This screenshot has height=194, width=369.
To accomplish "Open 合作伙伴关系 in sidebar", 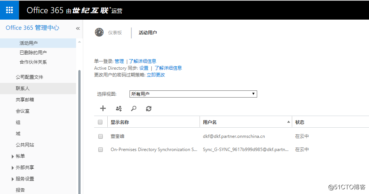I will 33,62.
